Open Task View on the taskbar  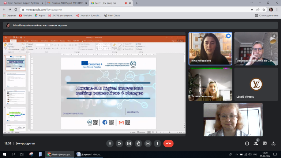point(22,154)
